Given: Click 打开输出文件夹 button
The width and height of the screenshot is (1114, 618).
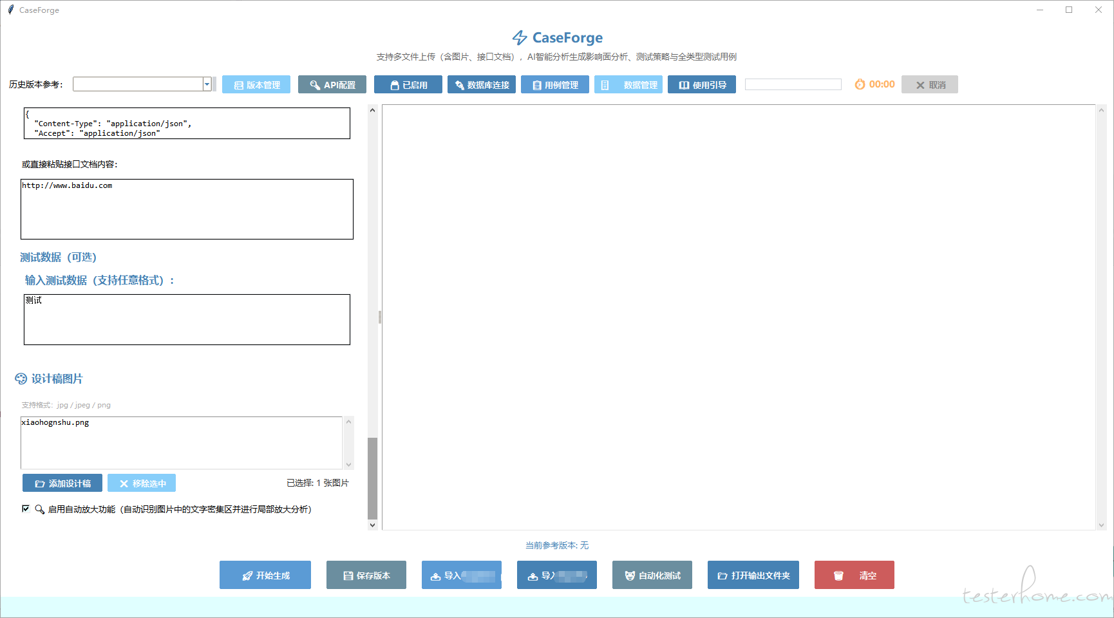Looking at the screenshot, I should click(x=753, y=576).
